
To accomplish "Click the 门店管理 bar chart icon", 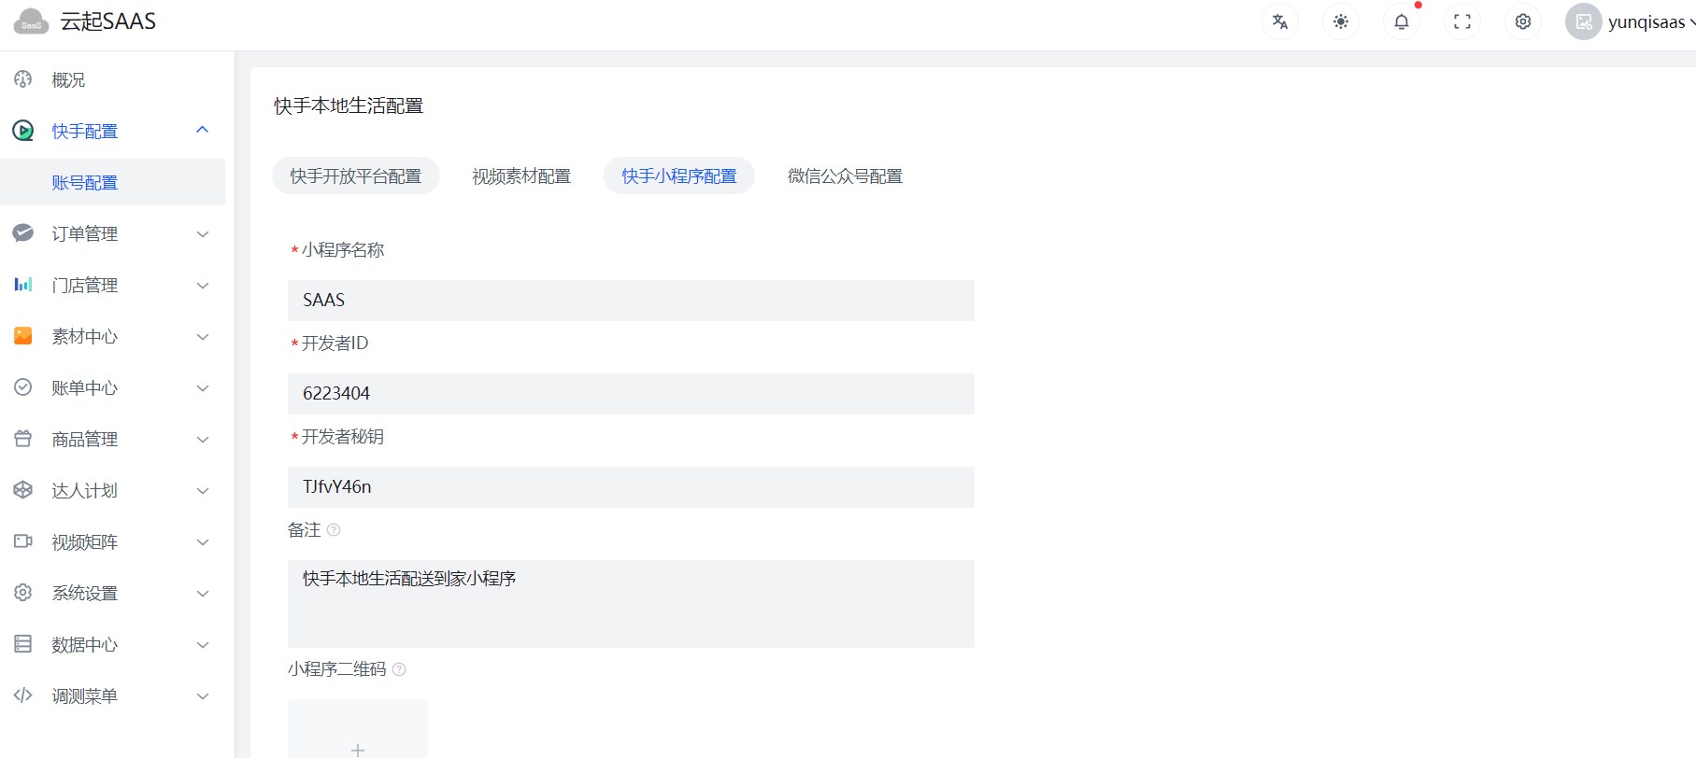I will click(x=23, y=285).
